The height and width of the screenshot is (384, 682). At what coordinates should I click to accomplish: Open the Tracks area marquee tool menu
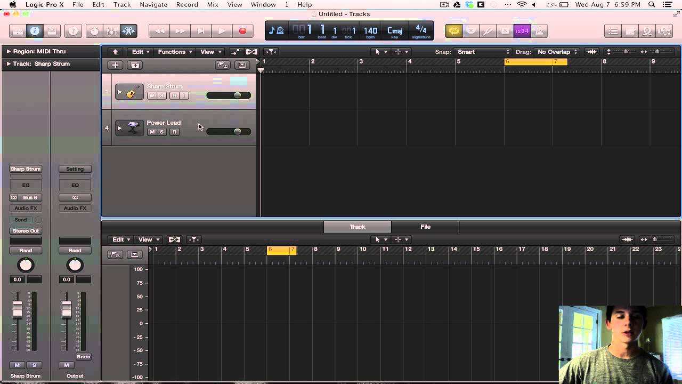coord(401,52)
